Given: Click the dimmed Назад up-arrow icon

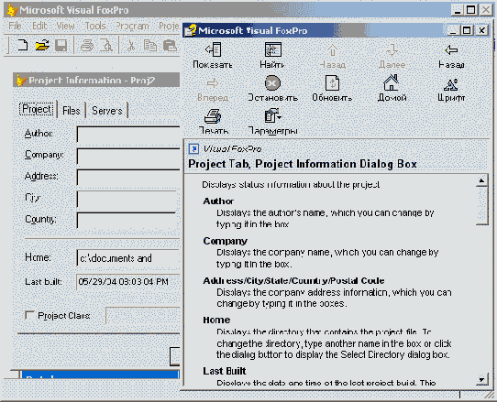Looking at the screenshot, I should (332, 55).
